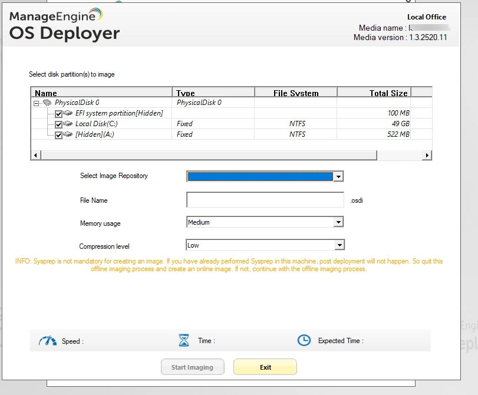Uncheck the Local Disk(C:) checkbox

[58, 124]
